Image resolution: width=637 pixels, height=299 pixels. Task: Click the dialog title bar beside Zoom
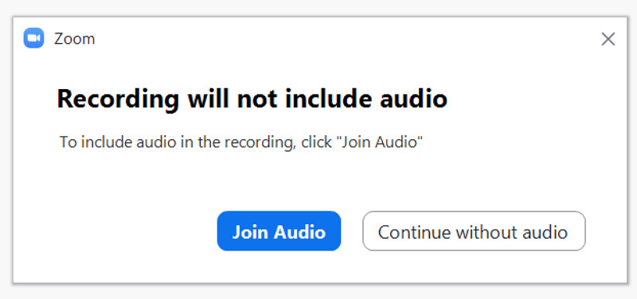pos(346,39)
